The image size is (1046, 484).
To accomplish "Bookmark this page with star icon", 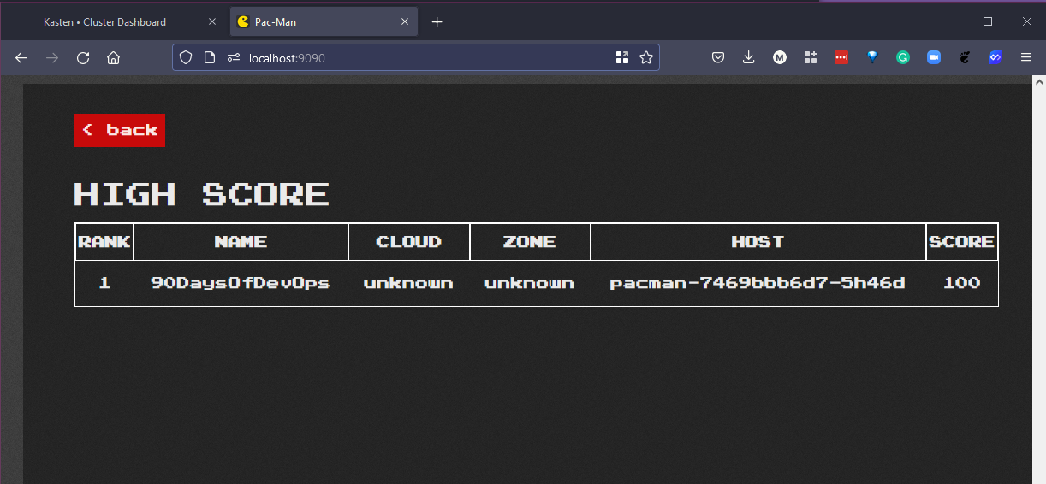I will pos(646,57).
